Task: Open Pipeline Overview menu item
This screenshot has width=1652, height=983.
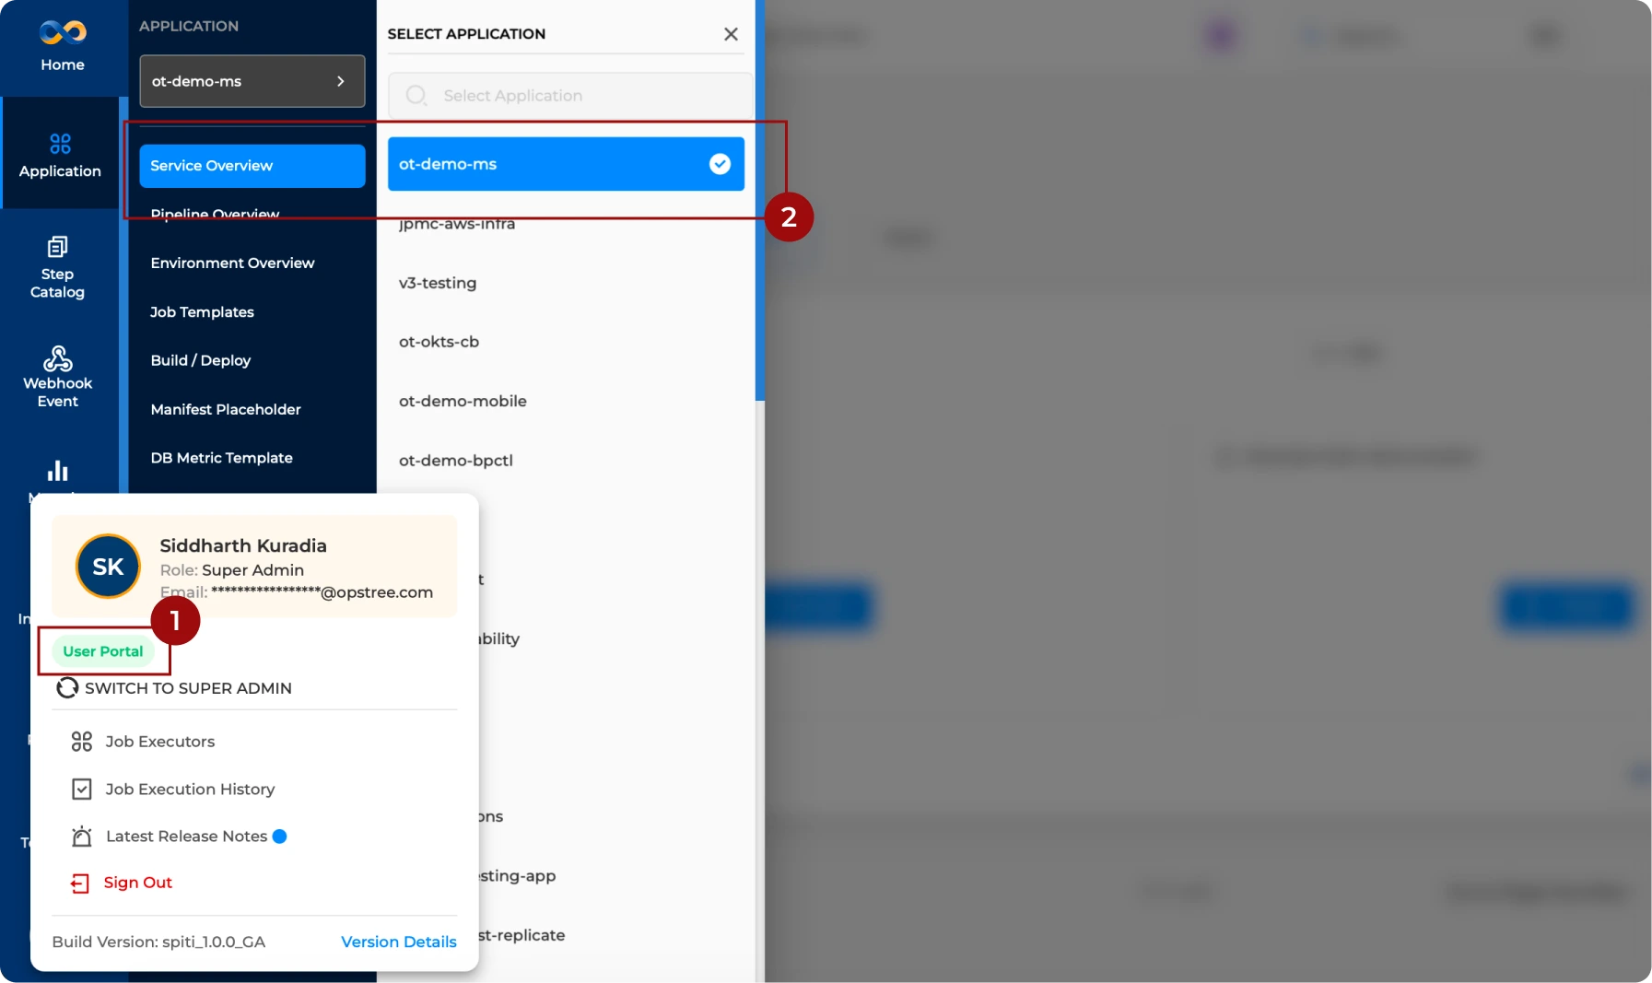Action: tap(215, 214)
